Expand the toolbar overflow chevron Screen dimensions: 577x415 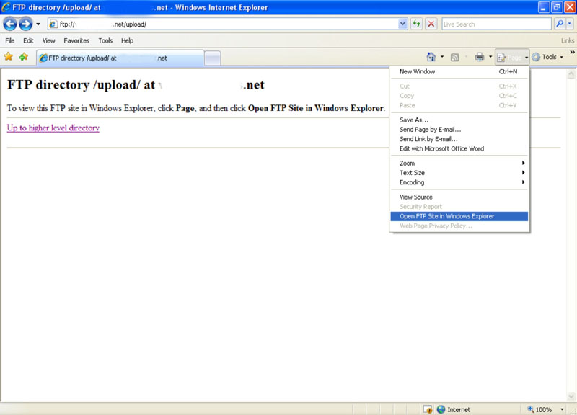pos(572,53)
